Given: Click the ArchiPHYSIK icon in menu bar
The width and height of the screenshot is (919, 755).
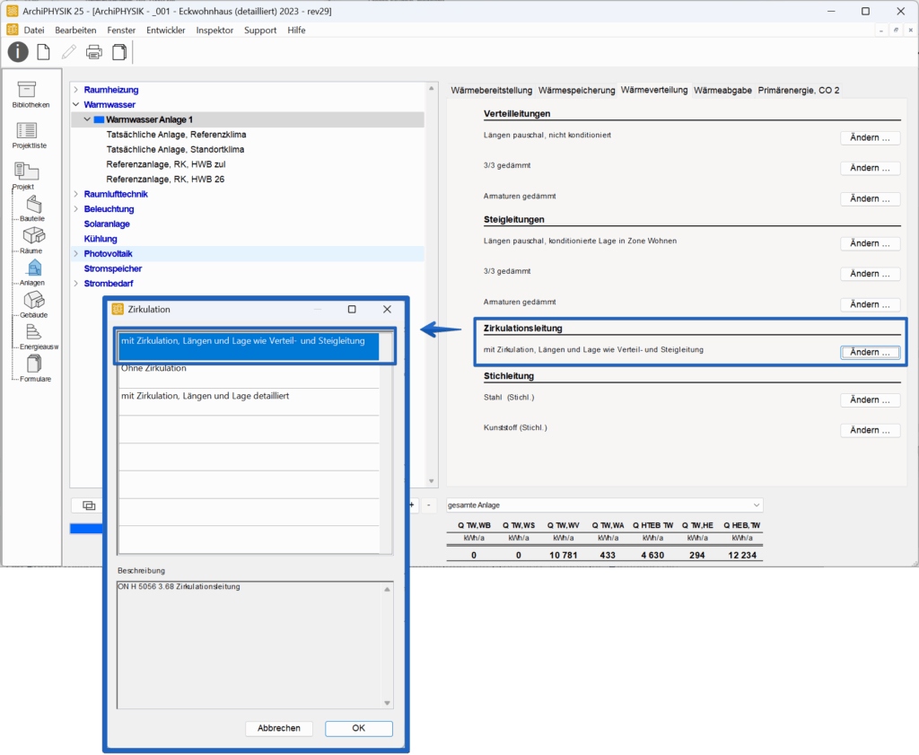Looking at the screenshot, I should [x=13, y=30].
